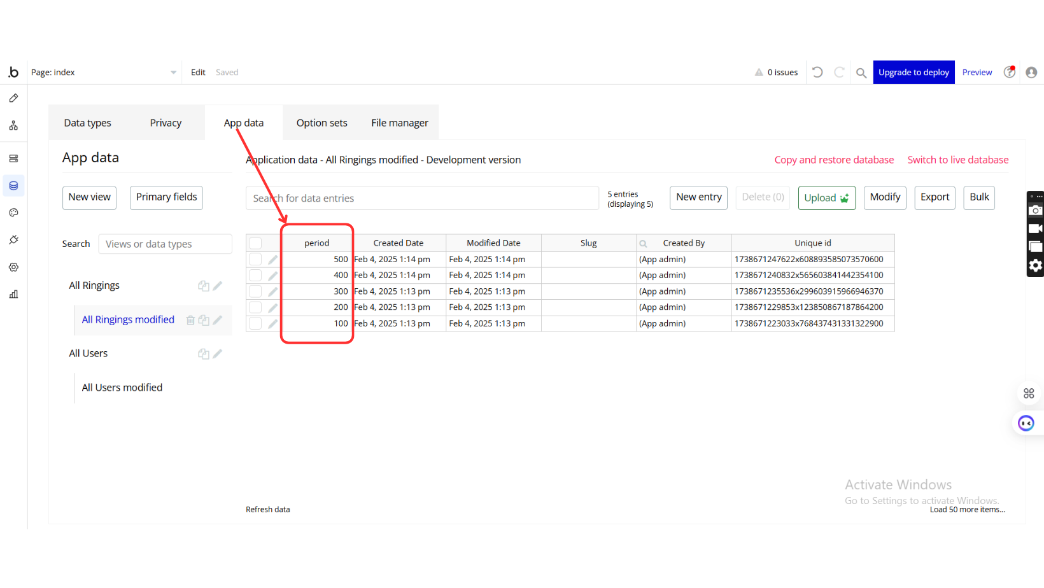Image resolution: width=1044 pixels, height=588 pixels.
Task: Select the Data database icon in sidebar
Action: tap(13, 186)
